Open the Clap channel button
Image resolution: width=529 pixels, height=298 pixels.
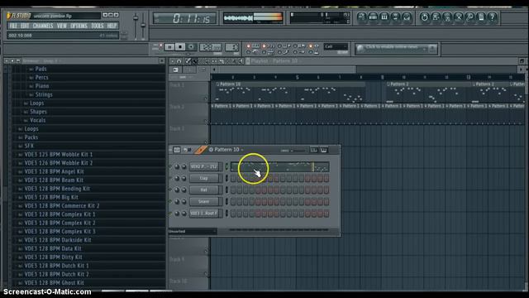coord(204,179)
